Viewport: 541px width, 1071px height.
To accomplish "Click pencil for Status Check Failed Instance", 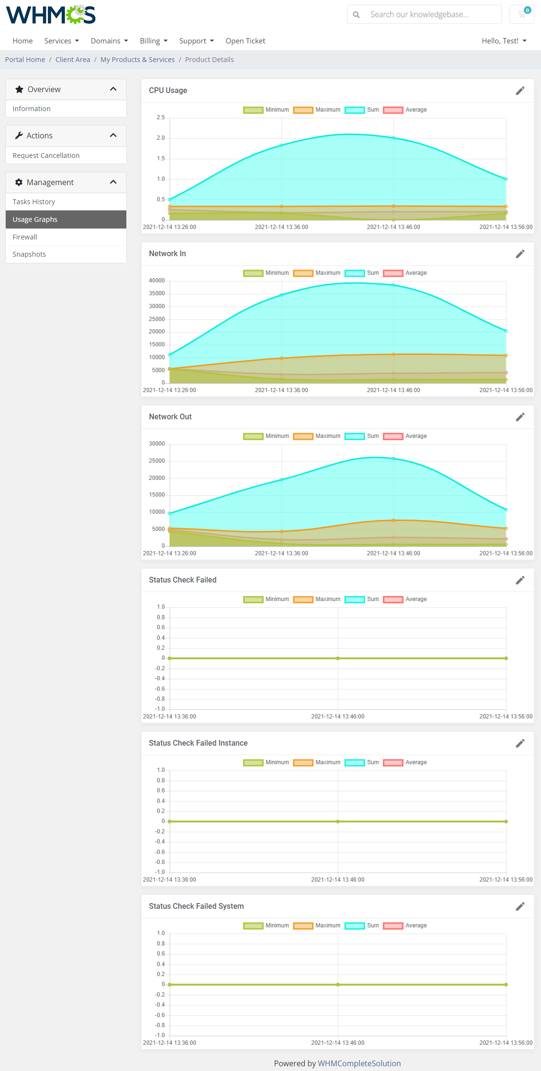I will [520, 743].
